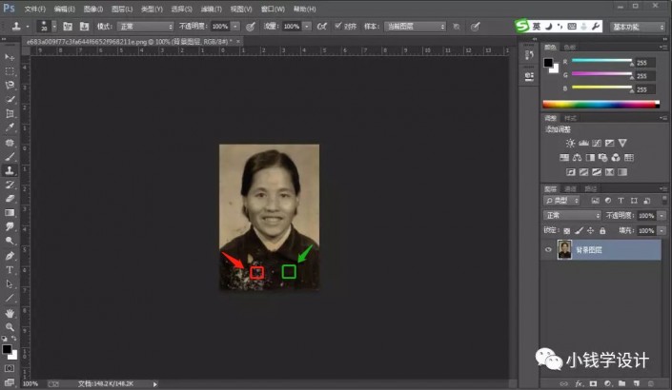Click the layer opacity 100% field

pyautogui.click(x=646, y=216)
